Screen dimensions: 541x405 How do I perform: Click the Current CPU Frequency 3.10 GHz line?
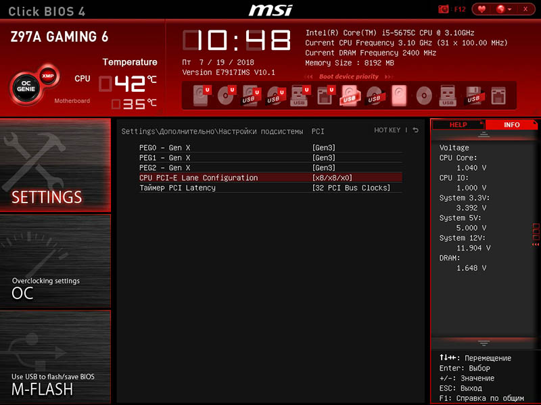[x=406, y=43]
